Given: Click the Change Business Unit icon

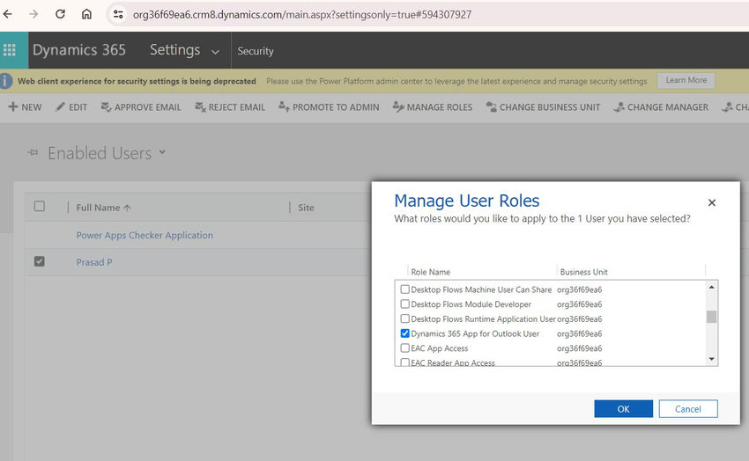Looking at the screenshot, I should 491,106.
